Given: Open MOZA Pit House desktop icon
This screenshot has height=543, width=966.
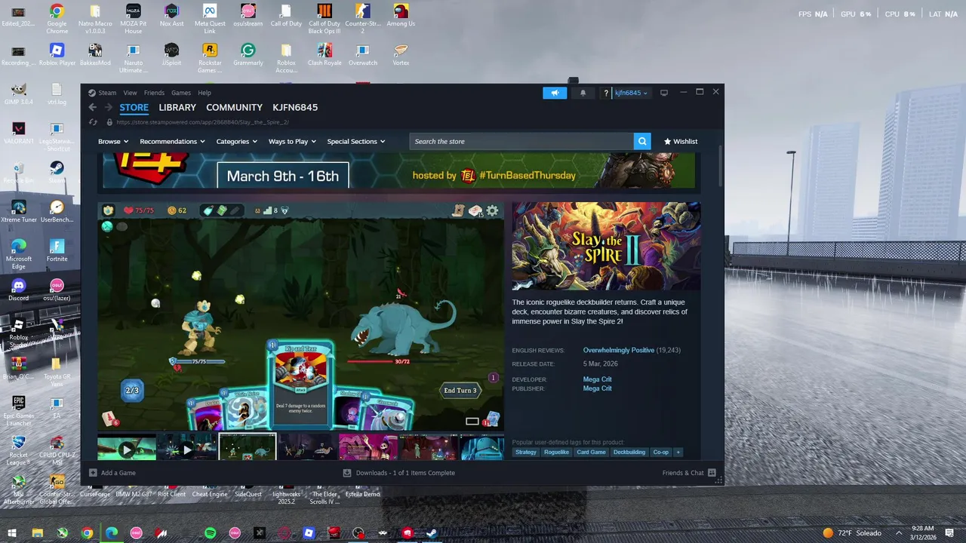Looking at the screenshot, I should [x=133, y=18].
